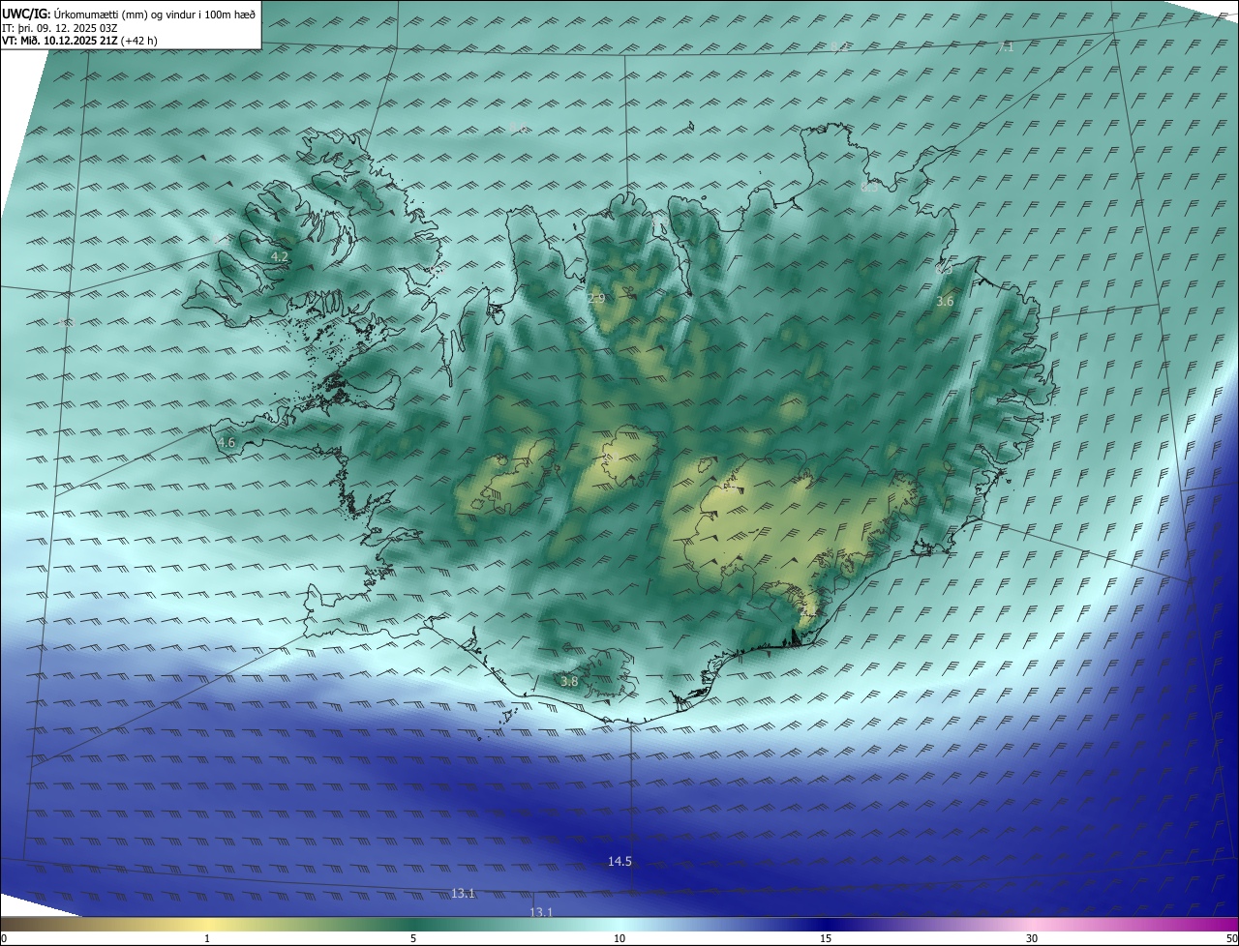This screenshot has height=946, width=1239.
Task: Click the 50 tick label on the colorbar
Action: [x=1231, y=938]
